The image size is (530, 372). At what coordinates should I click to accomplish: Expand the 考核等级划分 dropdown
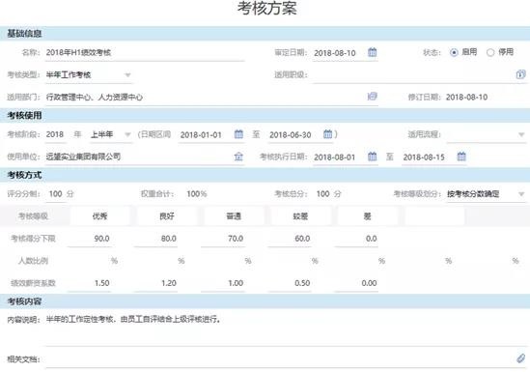(521, 194)
